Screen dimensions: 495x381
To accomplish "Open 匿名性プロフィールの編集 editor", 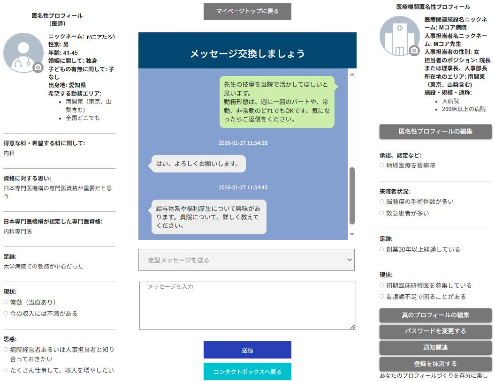I will 434,132.
